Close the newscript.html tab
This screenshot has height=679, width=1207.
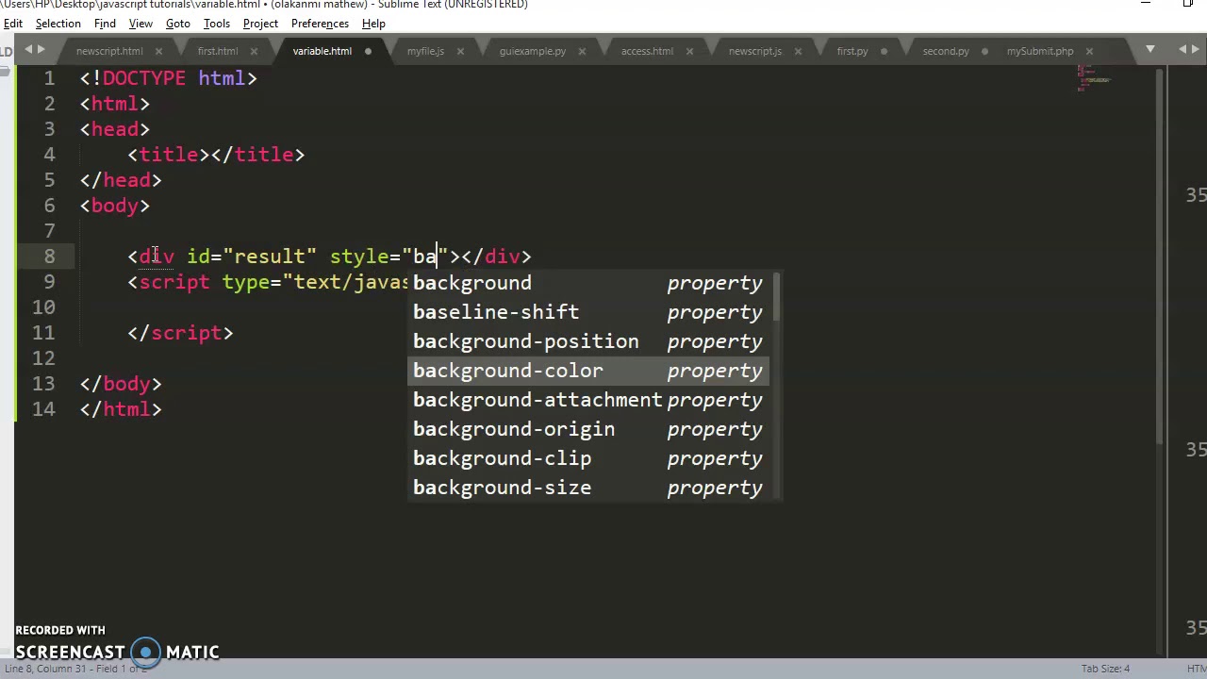pos(158,51)
